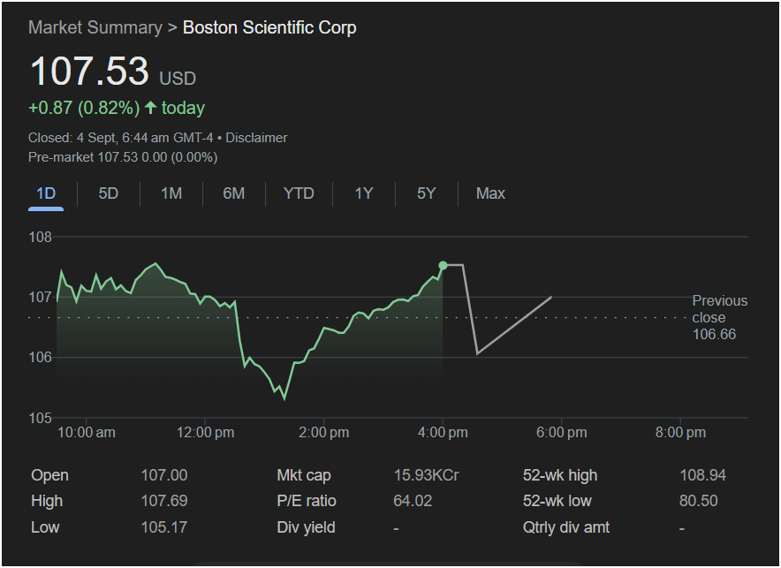Viewport: 781px width, 568px height.
Task: Click the 105 price axis label
Action: (x=41, y=418)
